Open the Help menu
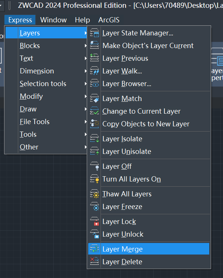The width and height of the screenshot is (223, 278). pos(82,20)
